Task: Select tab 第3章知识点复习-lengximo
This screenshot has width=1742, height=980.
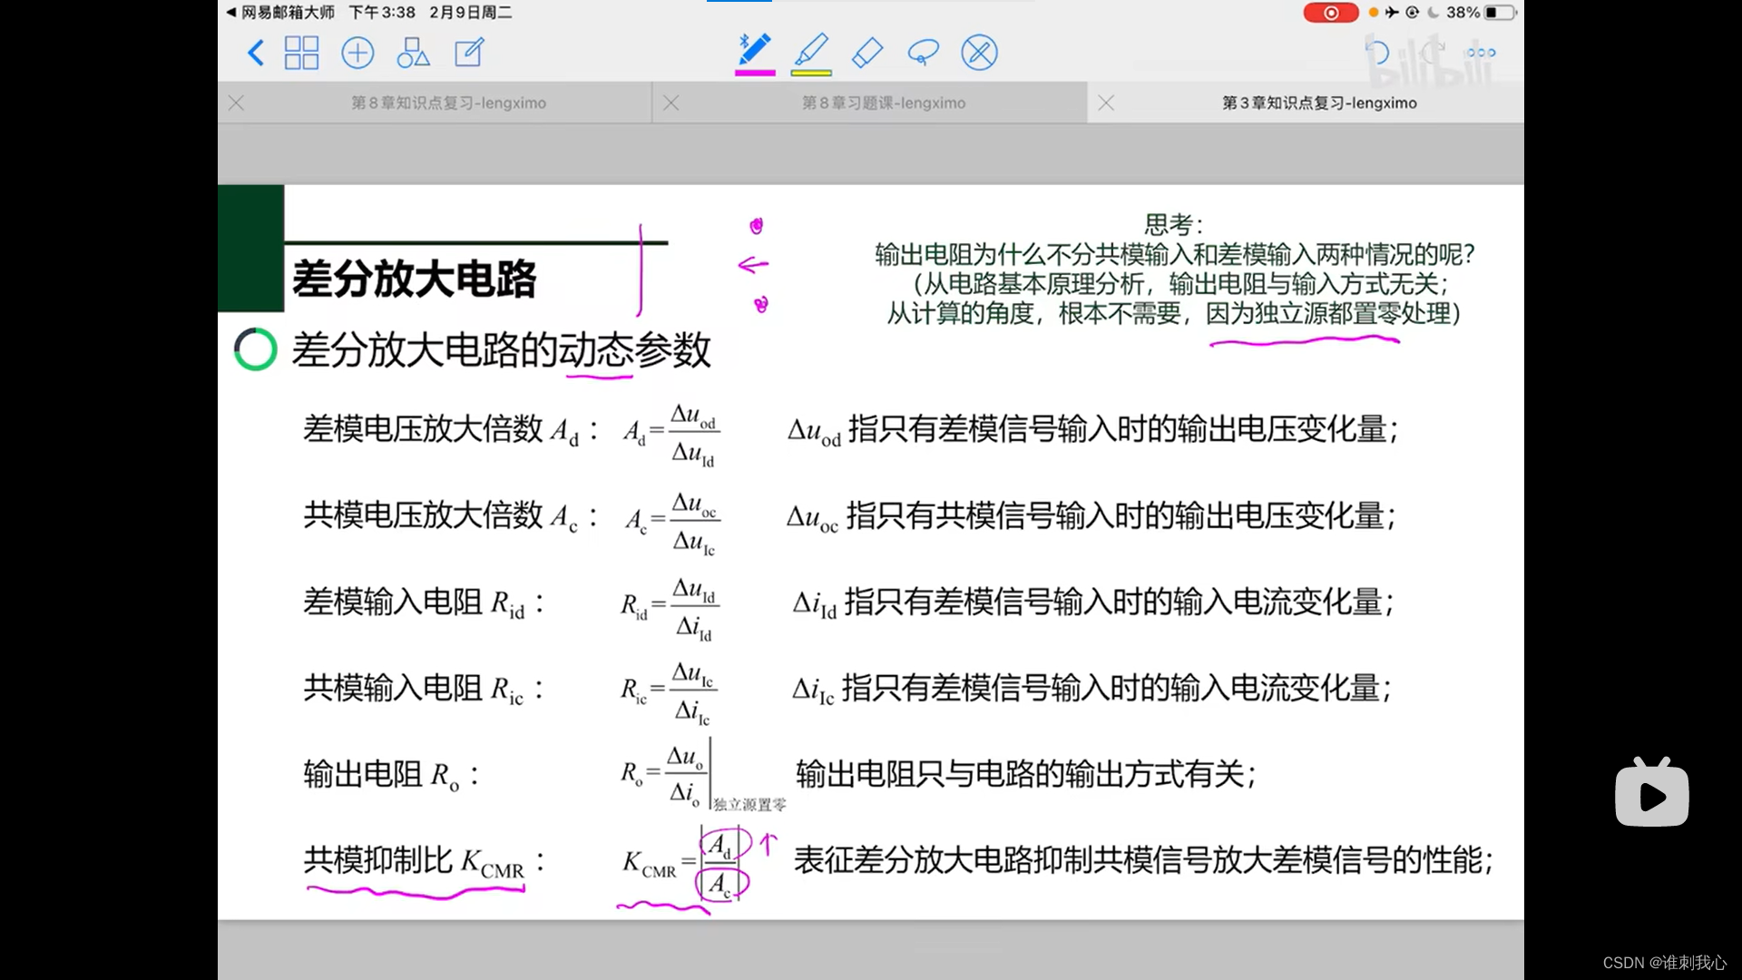Action: (x=1318, y=103)
